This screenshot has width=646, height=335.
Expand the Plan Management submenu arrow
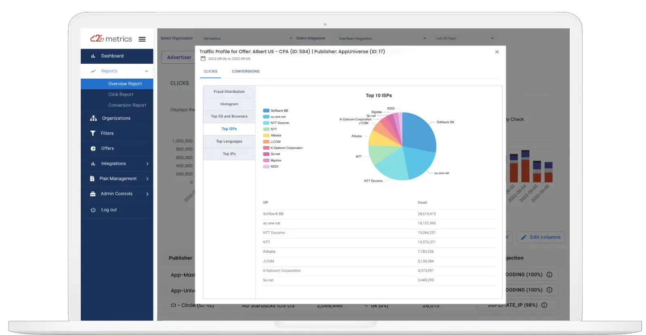pyautogui.click(x=147, y=178)
